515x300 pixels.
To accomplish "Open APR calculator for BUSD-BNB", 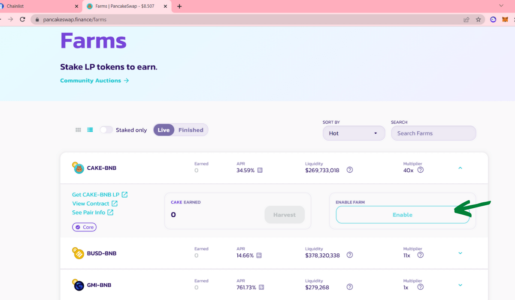I will point(259,255).
